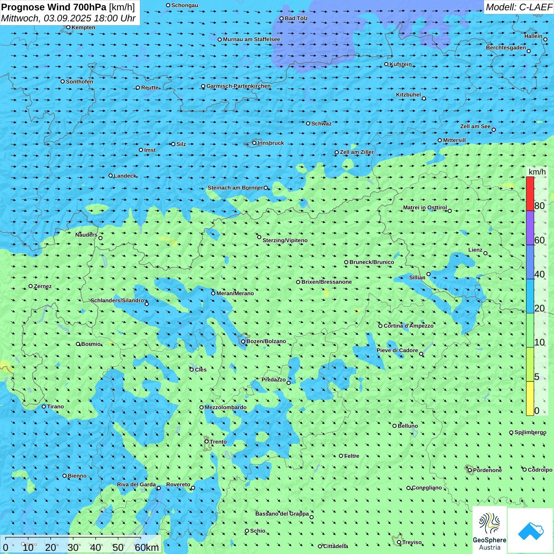Select the Cortina d'Ampezzo marker

coord(381,326)
